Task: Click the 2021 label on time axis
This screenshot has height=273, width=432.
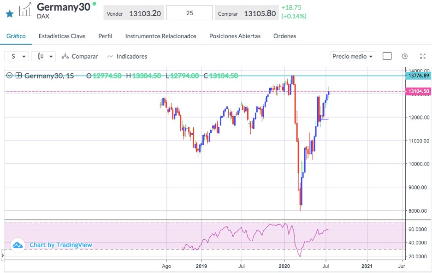Action: (367, 266)
